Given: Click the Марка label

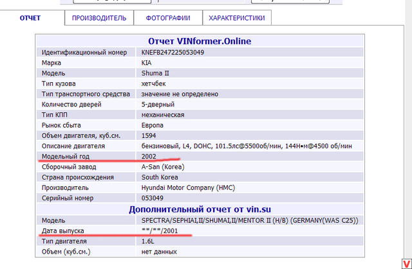Looking at the screenshot, I should pyautogui.click(x=51, y=63).
